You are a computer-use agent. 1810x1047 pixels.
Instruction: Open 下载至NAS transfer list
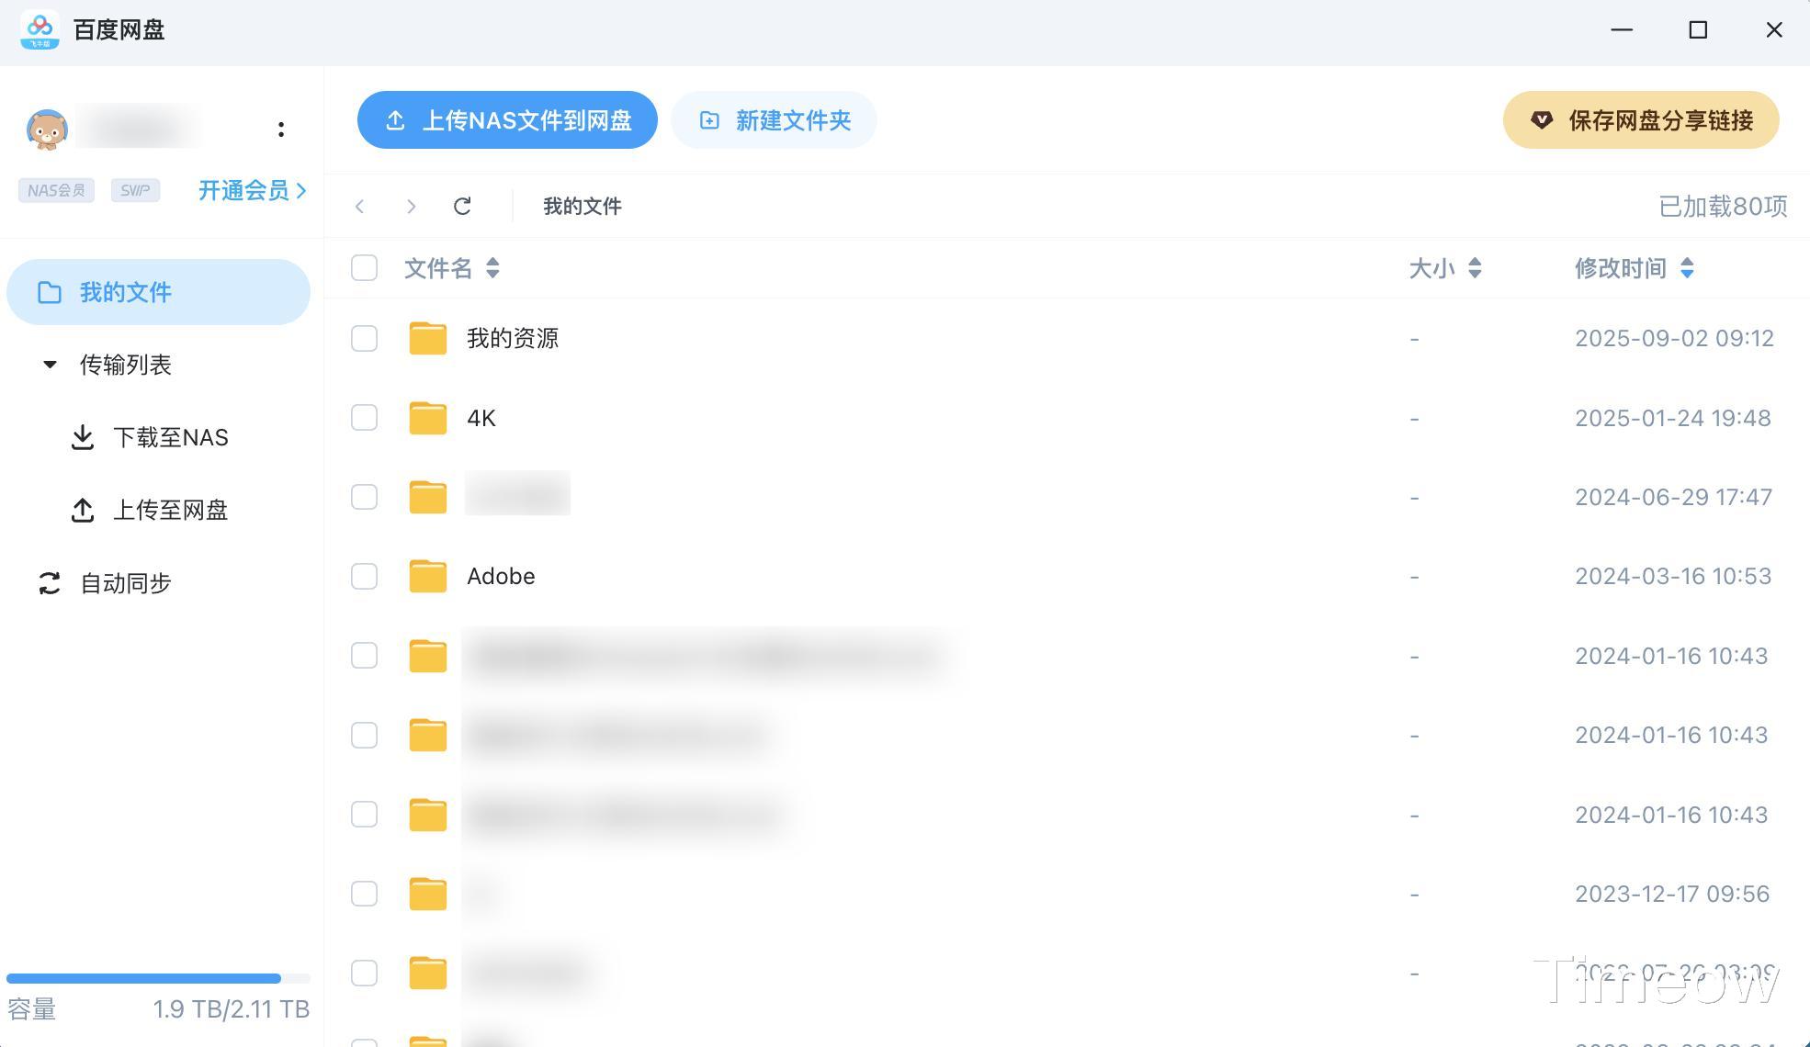pos(170,437)
